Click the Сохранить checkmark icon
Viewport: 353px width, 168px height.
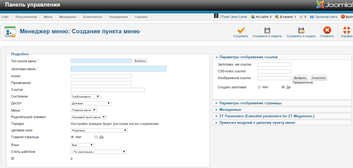tap(241, 30)
